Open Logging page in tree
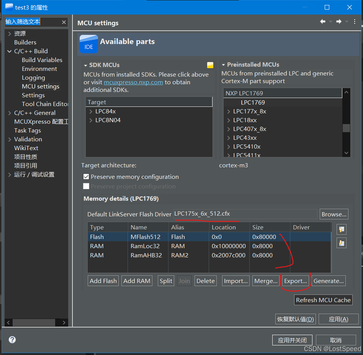This screenshot has height=355, width=363. pos(33,78)
